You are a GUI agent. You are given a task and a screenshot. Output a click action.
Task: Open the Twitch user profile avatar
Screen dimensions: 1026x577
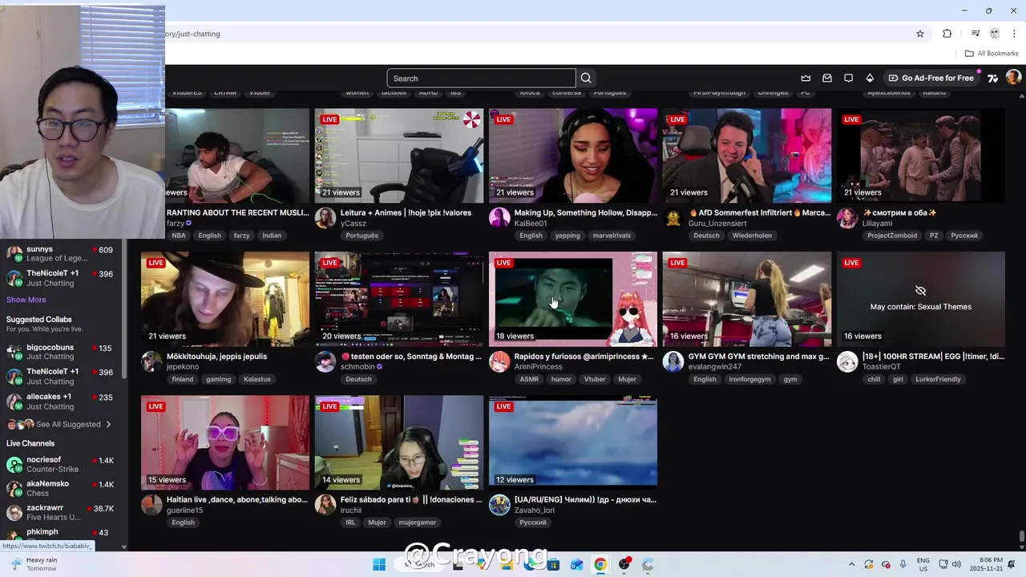point(1013,77)
